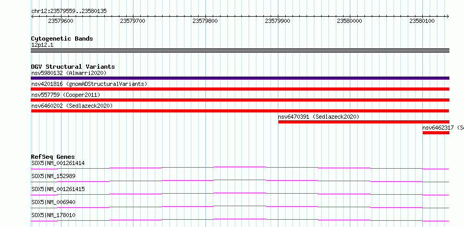
Task: Open transcript label SOX5|NM_001261415
Action: [x=58, y=189]
